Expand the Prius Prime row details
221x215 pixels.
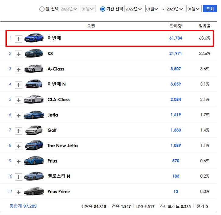pos(19,192)
